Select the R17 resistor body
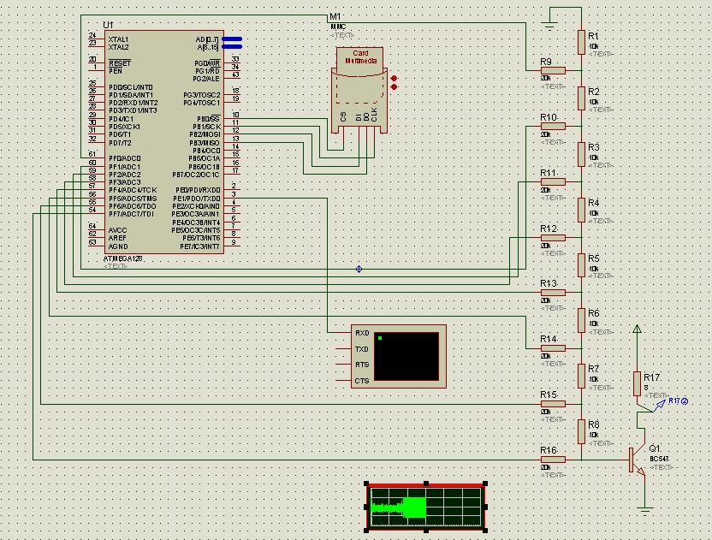712x540 pixels. pyautogui.click(x=636, y=383)
